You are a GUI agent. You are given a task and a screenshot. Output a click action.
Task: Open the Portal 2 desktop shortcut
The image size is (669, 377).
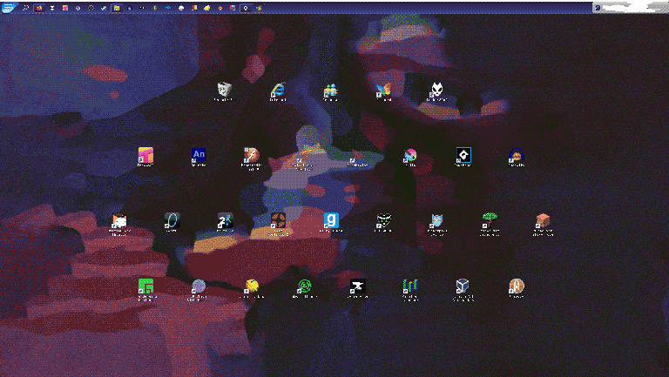click(x=225, y=221)
